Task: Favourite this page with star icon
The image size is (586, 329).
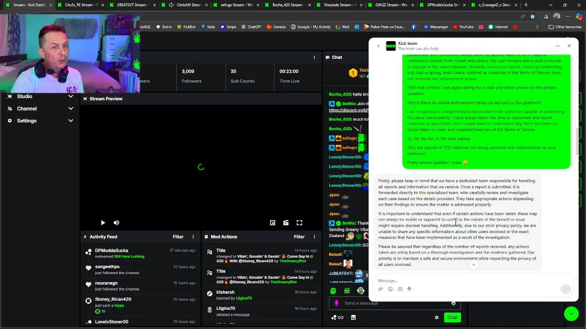Action: pos(532,16)
